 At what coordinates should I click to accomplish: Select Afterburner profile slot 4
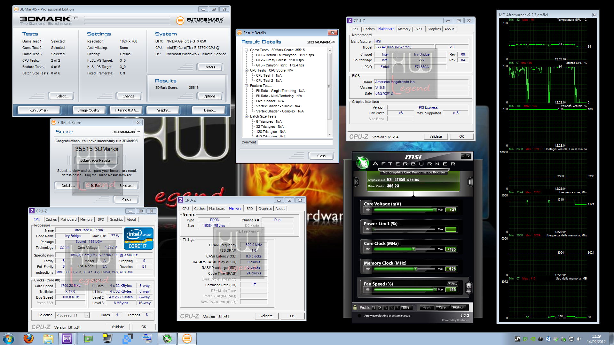[x=391, y=308]
